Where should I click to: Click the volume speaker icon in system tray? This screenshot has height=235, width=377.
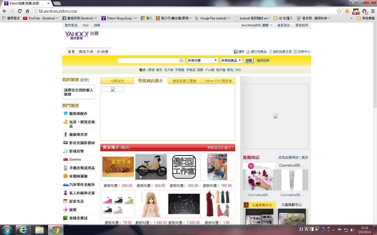352,230
